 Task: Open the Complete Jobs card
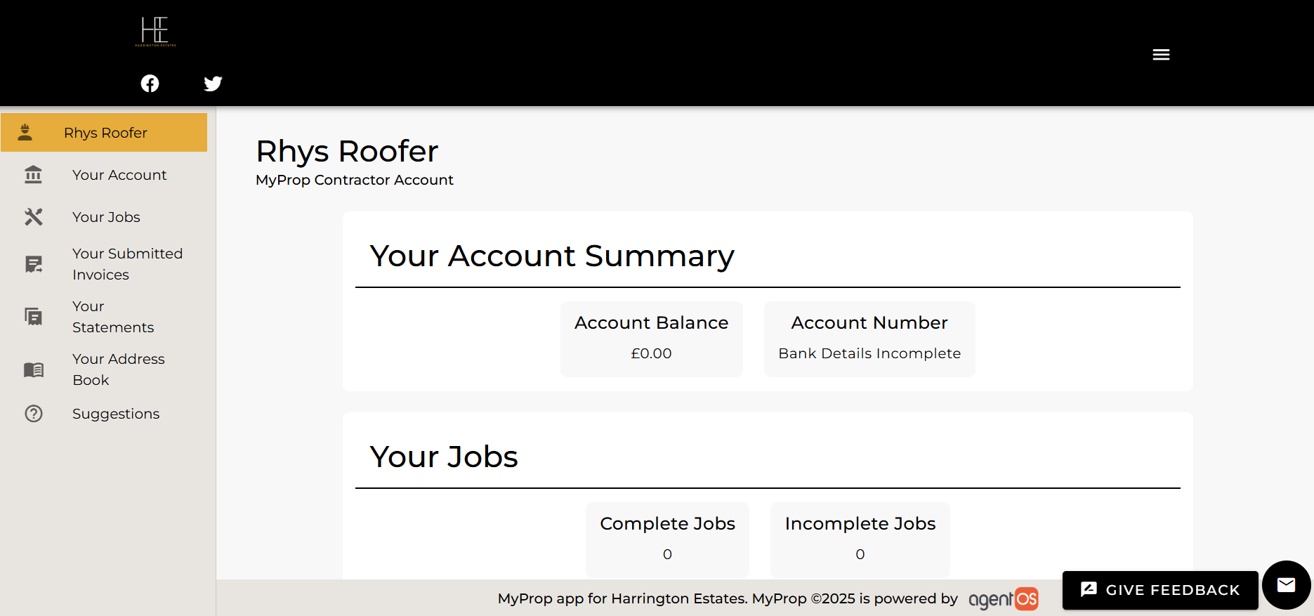pyautogui.click(x=667, y=539)
